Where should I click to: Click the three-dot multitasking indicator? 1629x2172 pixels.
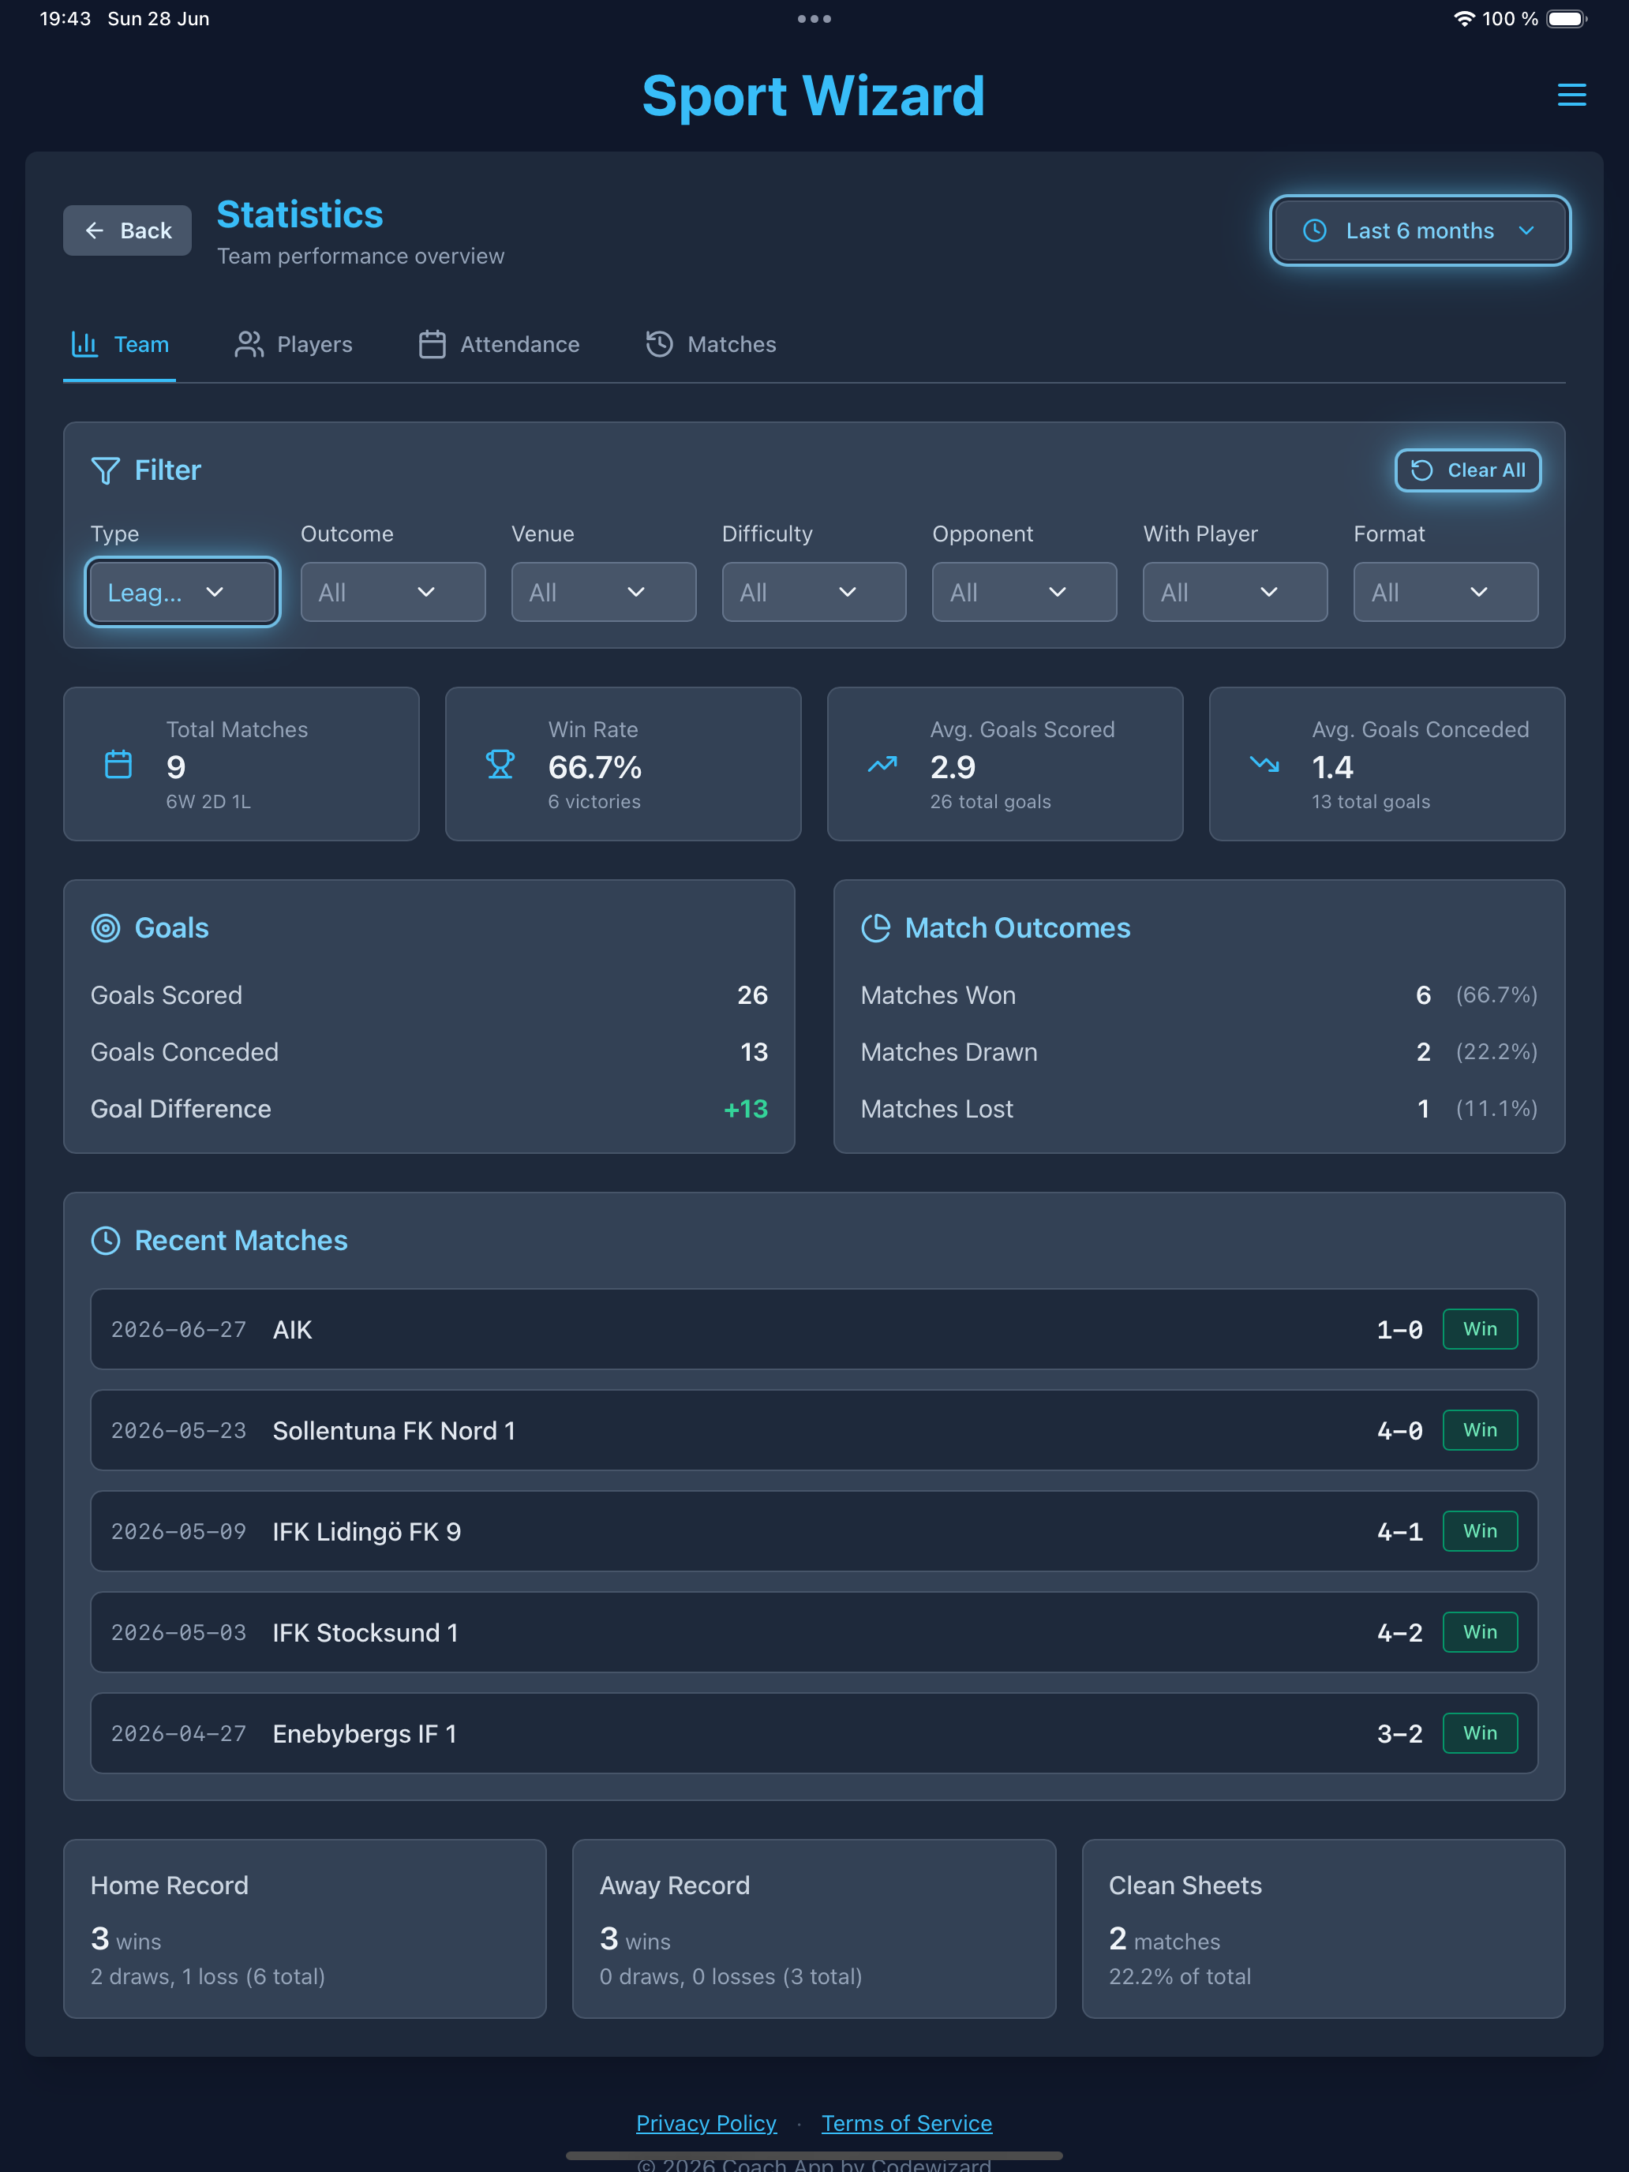click(x=814, y=19)
